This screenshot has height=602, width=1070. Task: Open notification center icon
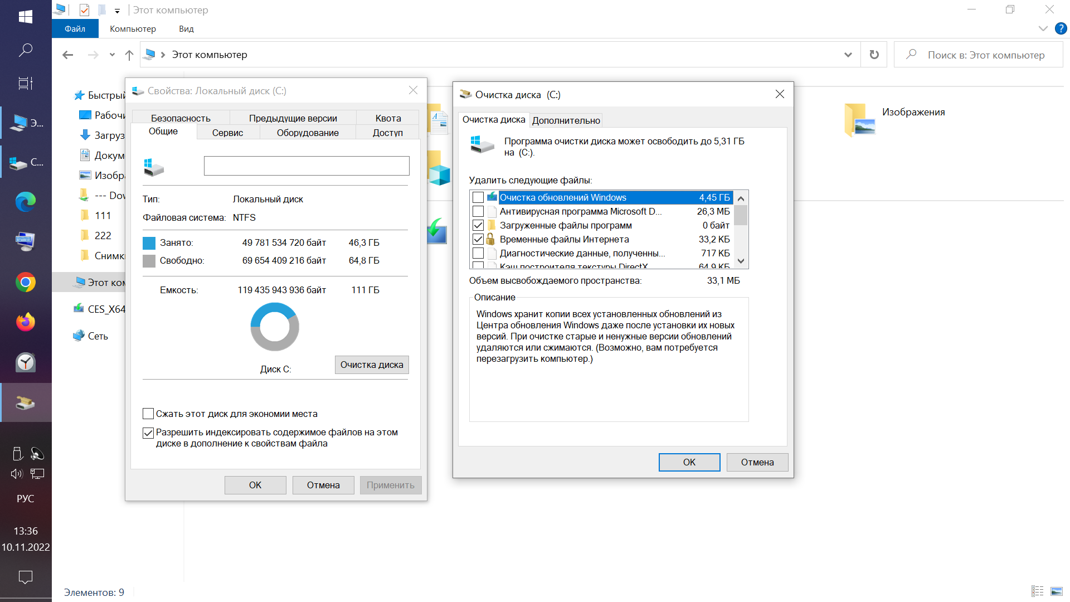pos(26,577)
